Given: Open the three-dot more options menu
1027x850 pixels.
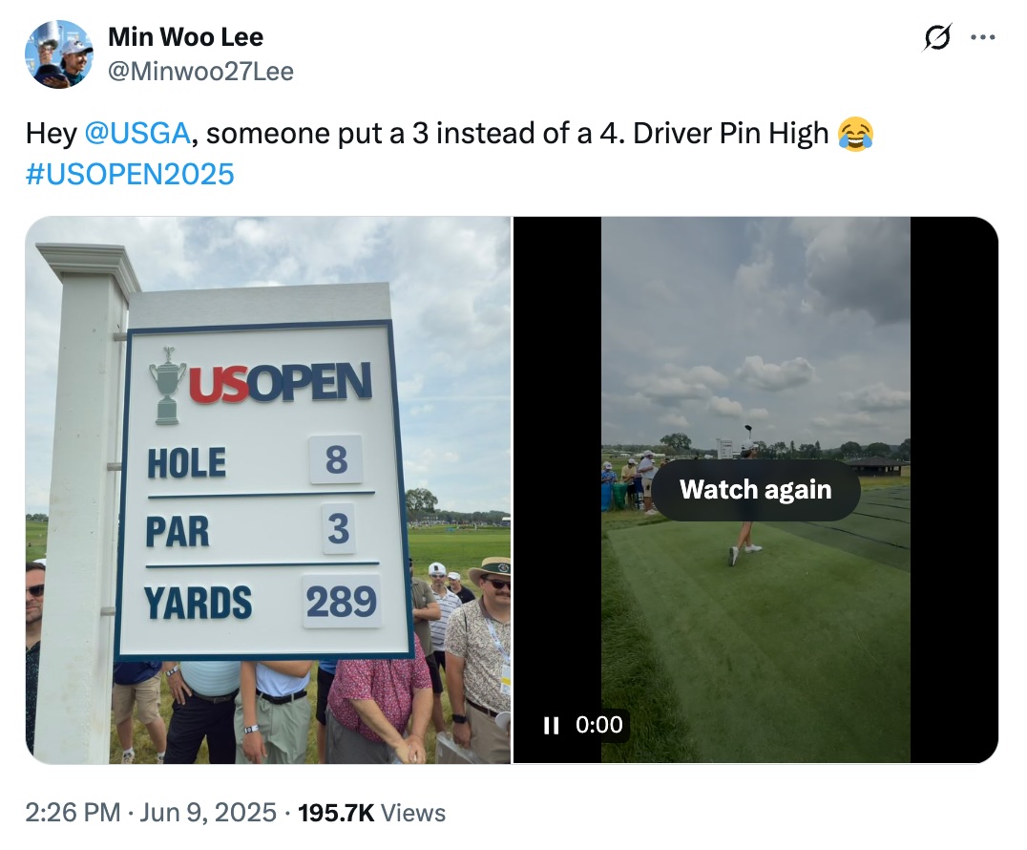Looking at the screenshot, I should click(982, 37).
